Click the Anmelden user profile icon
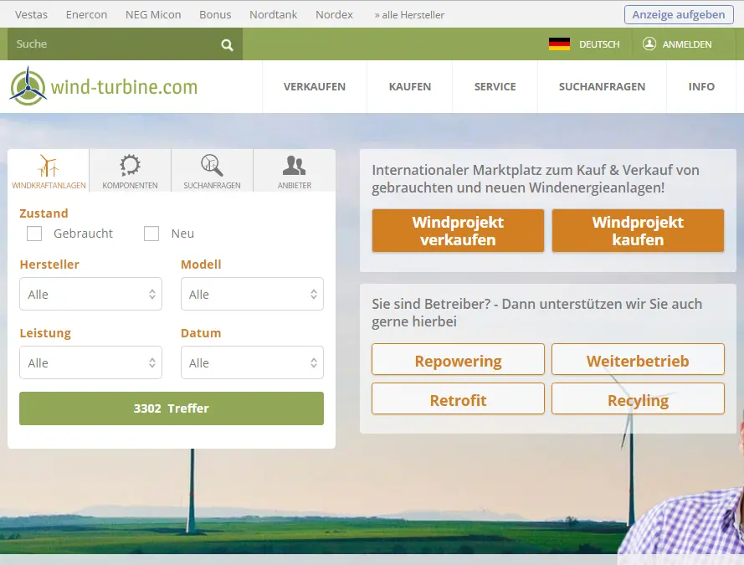 pos(649,44)
